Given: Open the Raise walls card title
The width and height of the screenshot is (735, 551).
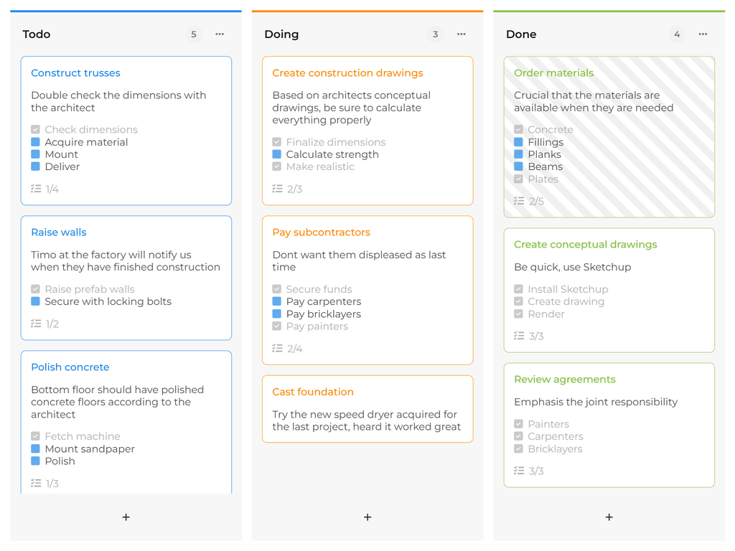Looking at the screenshot, I should click(59, 232).
